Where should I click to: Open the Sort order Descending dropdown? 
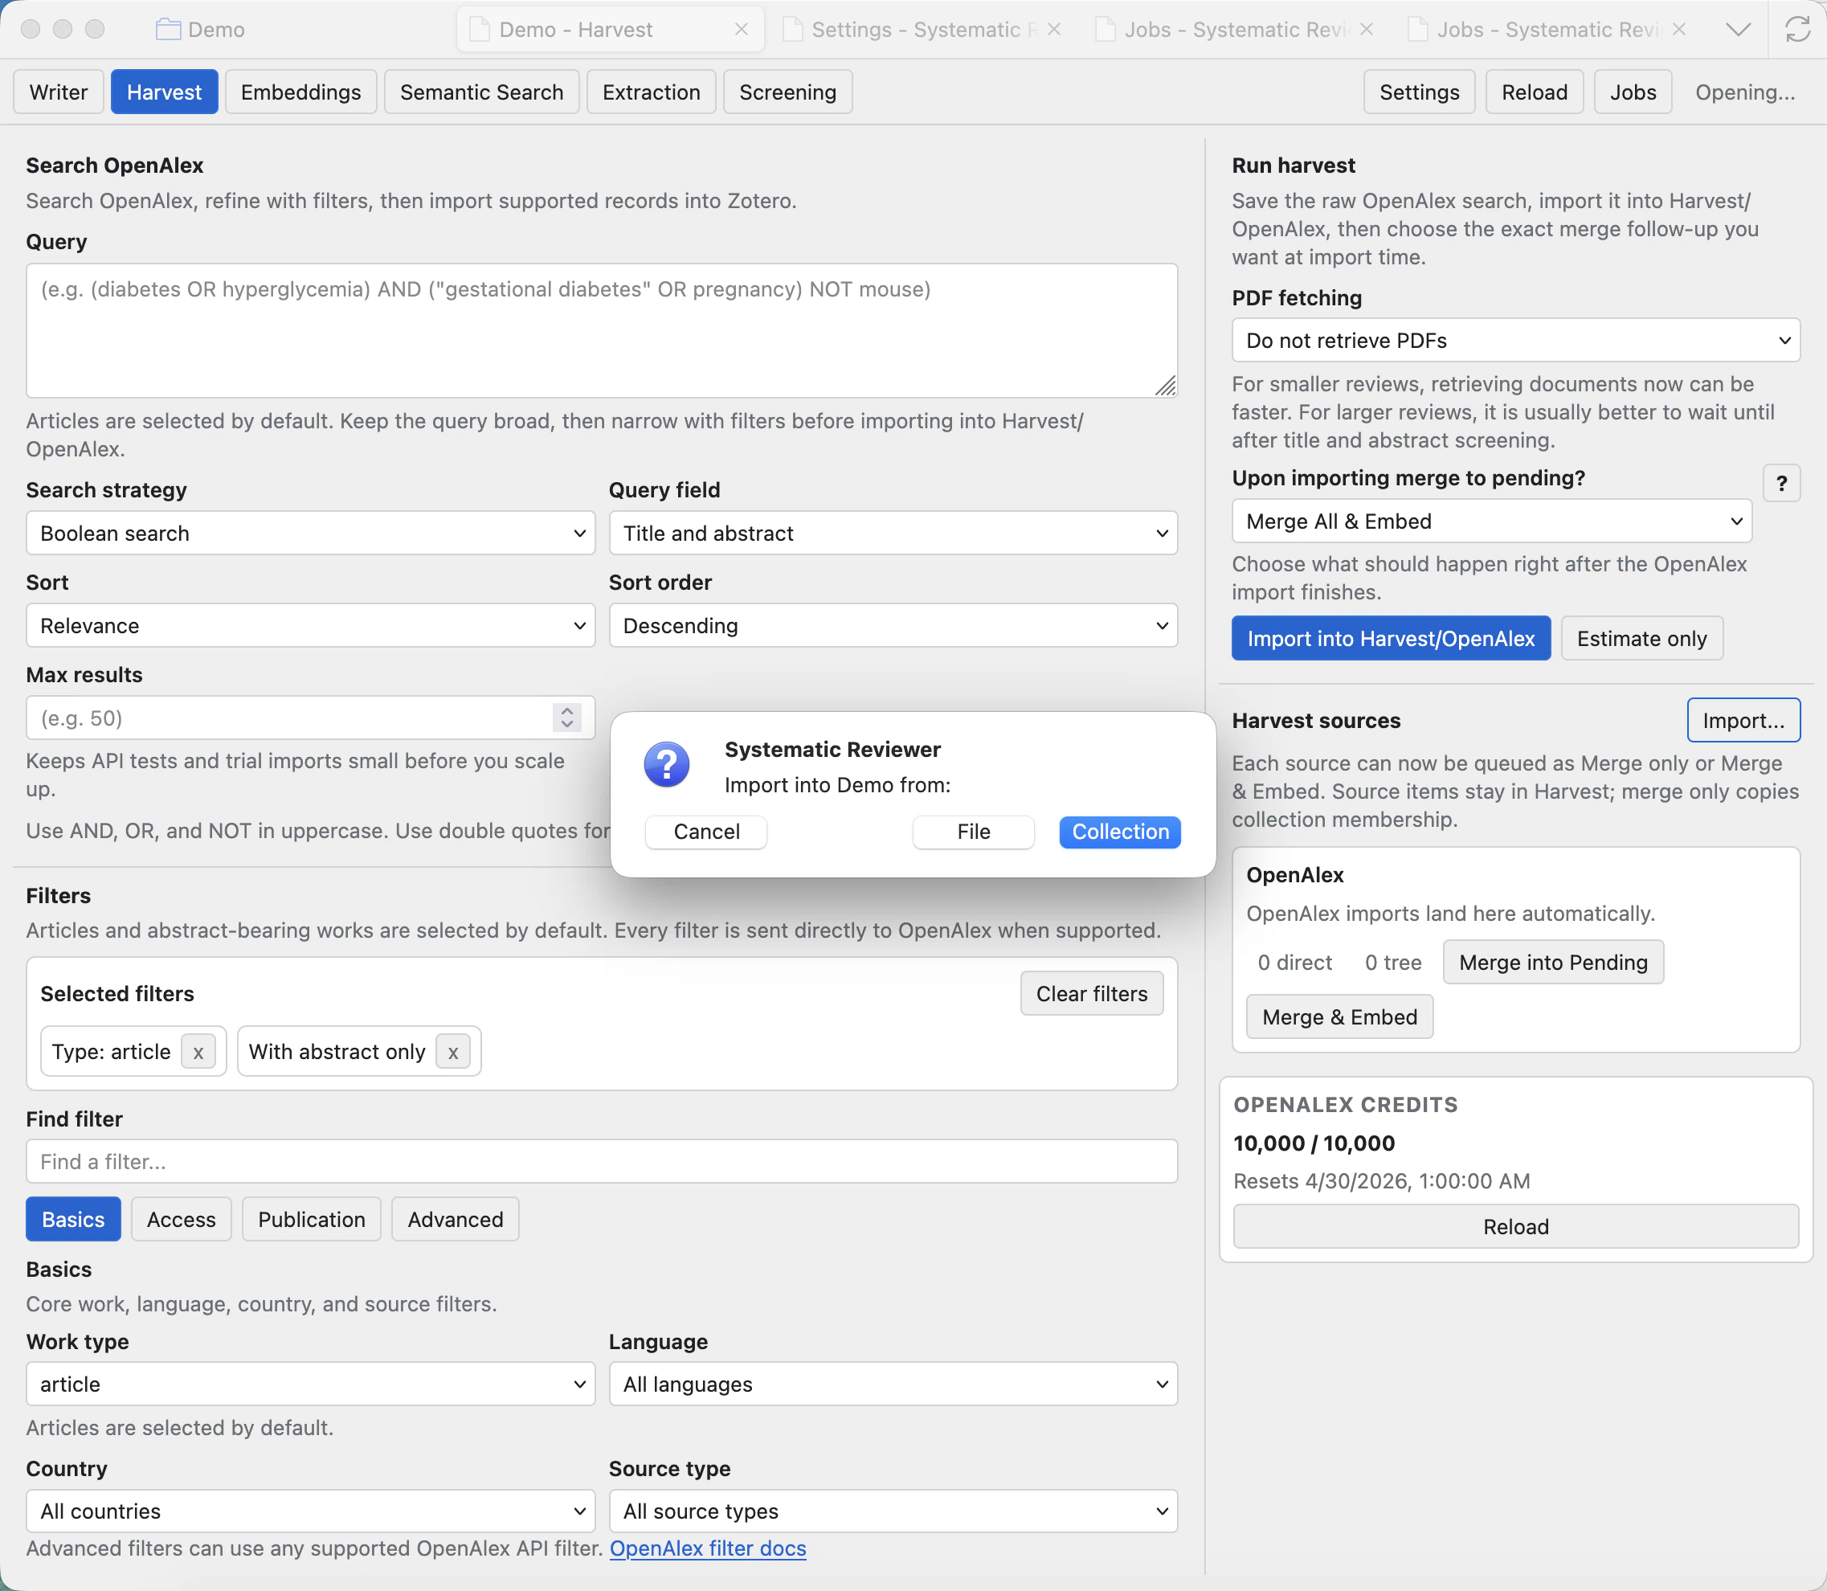(893, 626)
